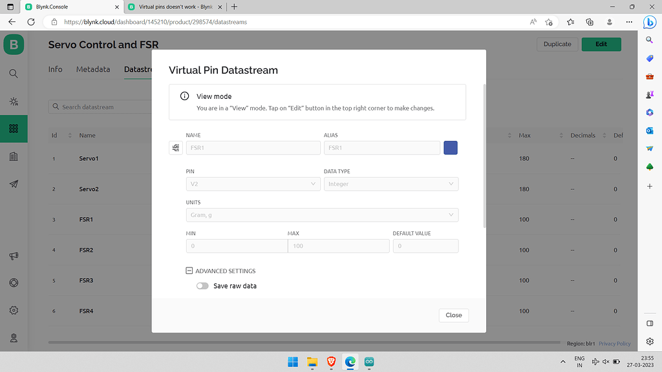Click the green Templates grid icon

(13, 129)
